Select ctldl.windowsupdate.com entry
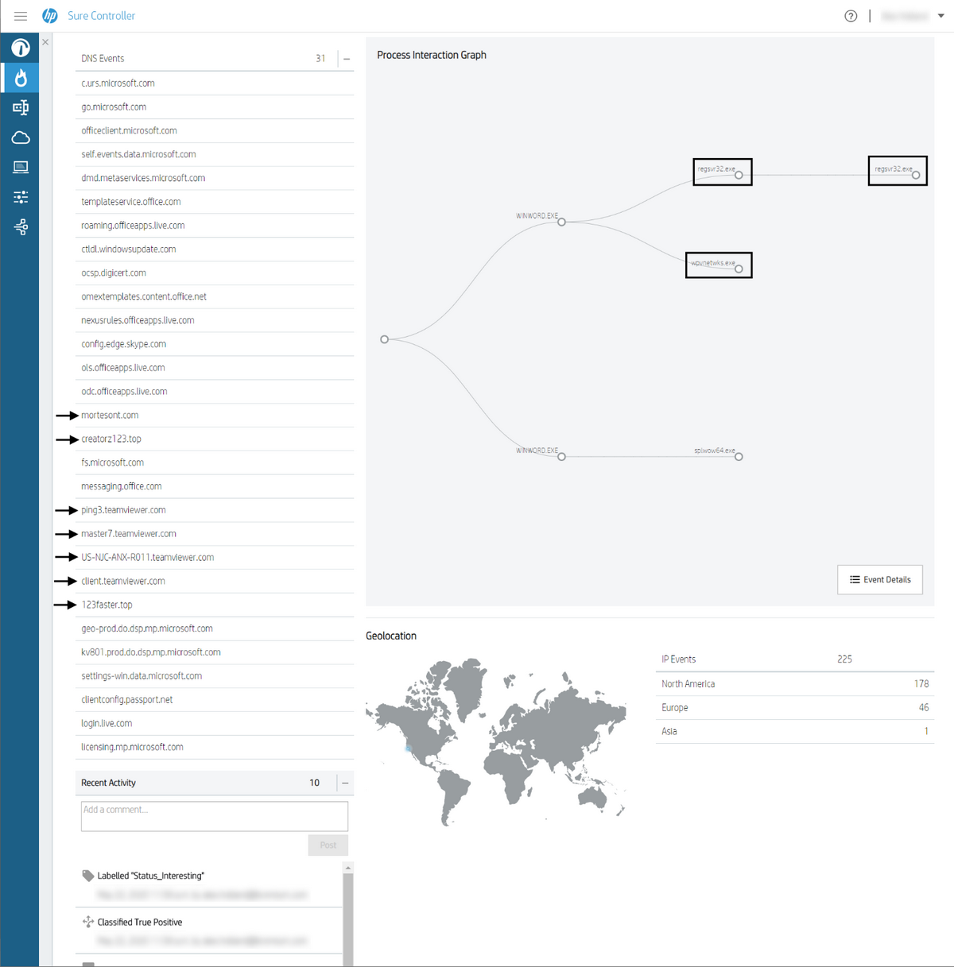954x967 pixels. [215, 249]
